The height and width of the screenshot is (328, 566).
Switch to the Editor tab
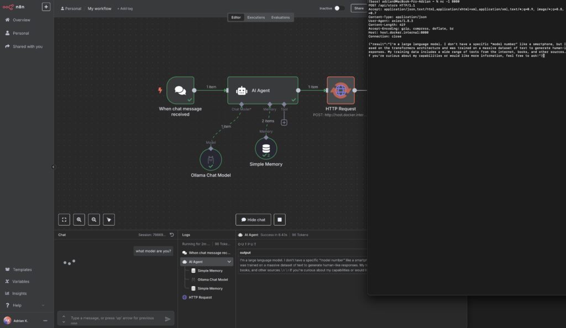pos(236,17)
